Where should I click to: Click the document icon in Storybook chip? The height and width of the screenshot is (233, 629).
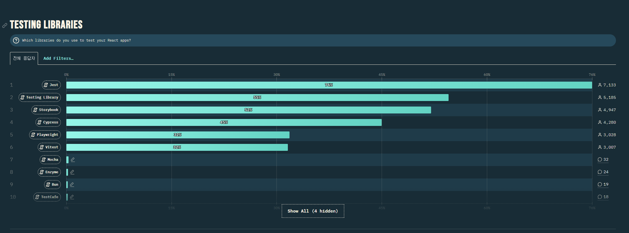pyautogui.click(x=35, y=110)
